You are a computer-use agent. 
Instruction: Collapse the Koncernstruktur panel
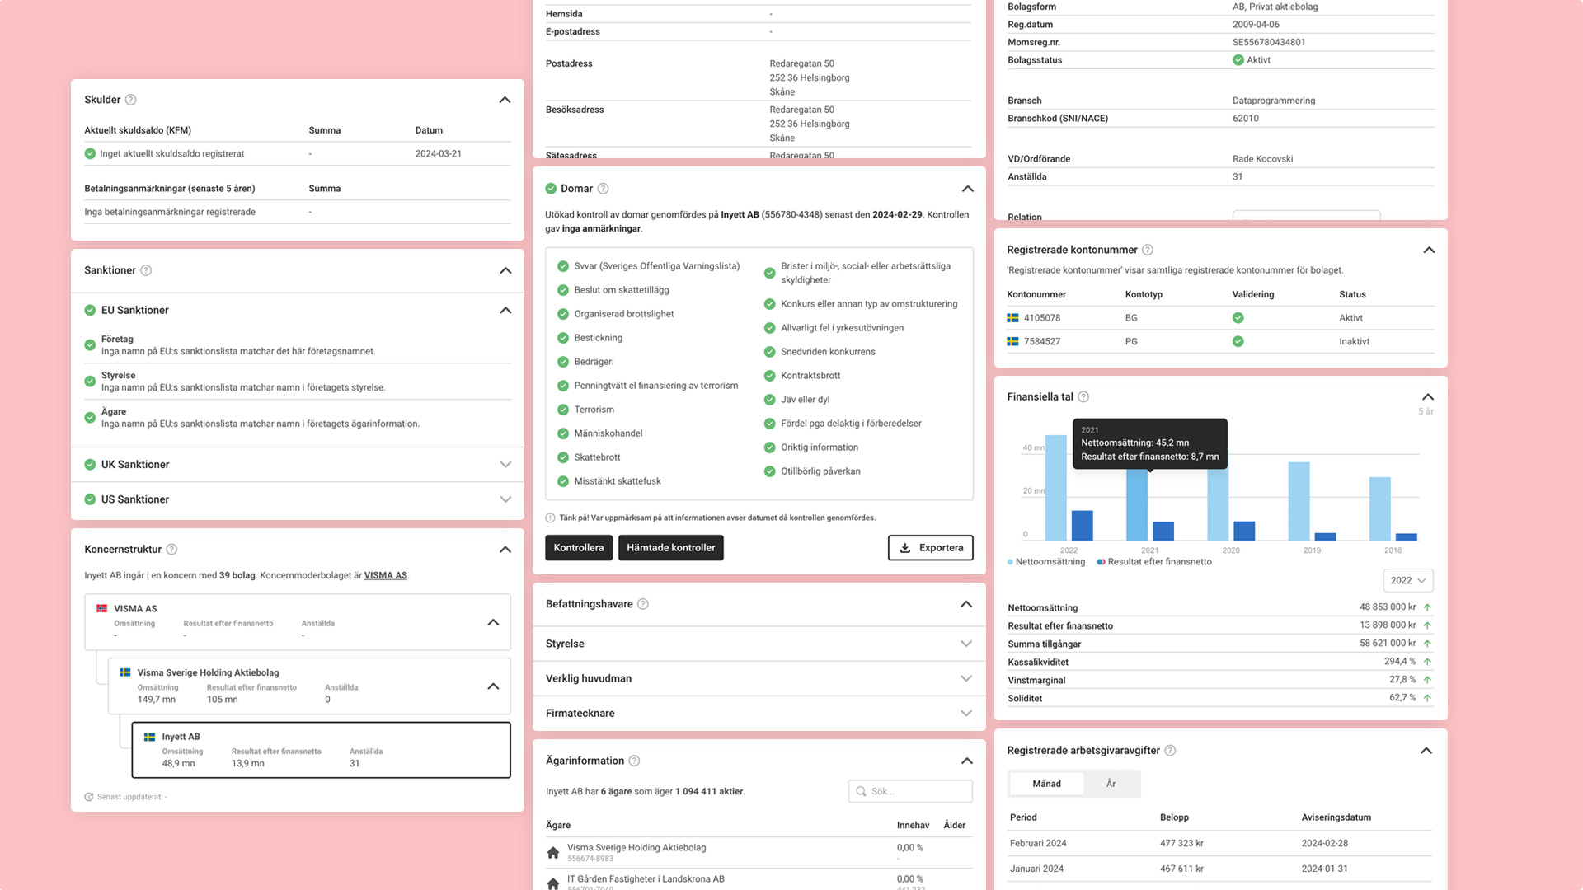click(505, 550)
